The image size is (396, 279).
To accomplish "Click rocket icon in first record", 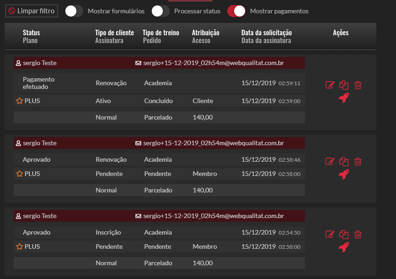I will click(x=344, y=97).
